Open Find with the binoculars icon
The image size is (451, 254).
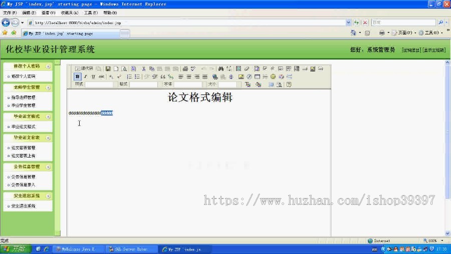221,68
